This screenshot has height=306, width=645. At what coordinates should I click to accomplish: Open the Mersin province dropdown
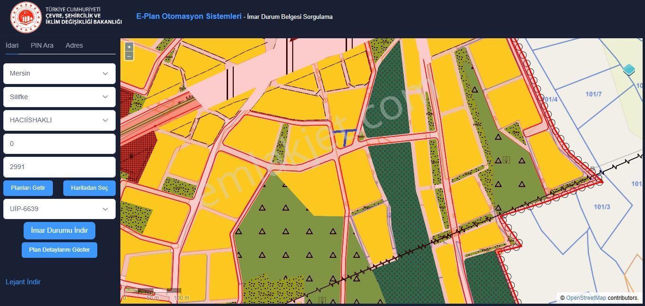tap(59, 74)
